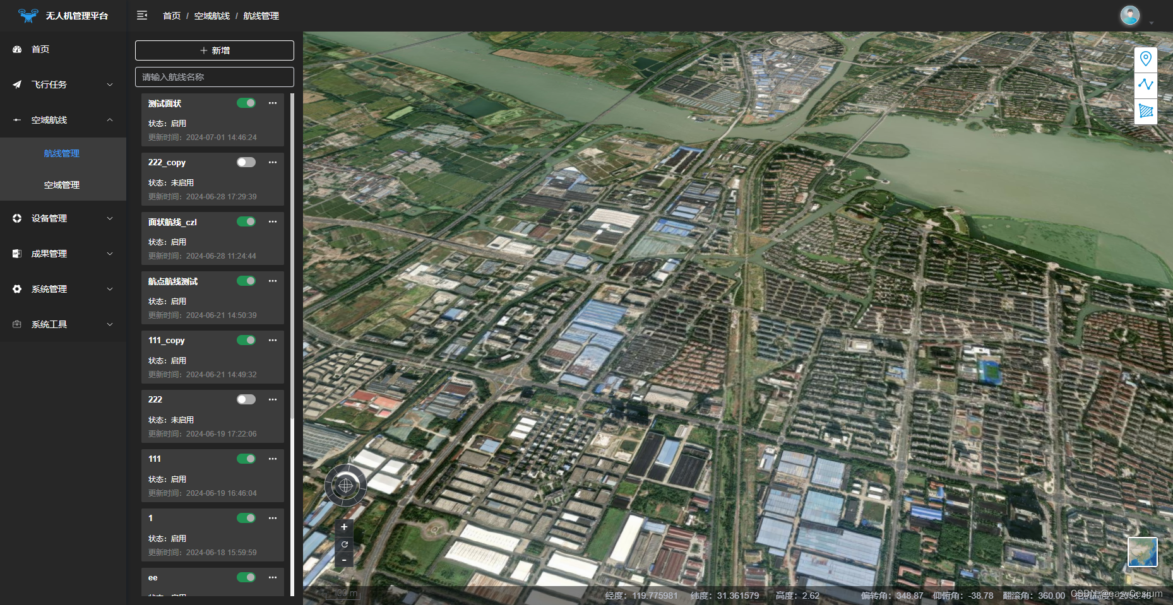Open the 系统工具 sidebar menu

pos(63,324)
